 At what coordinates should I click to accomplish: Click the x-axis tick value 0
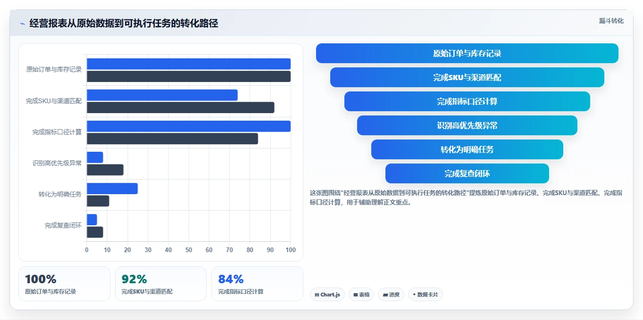(87, 250)
